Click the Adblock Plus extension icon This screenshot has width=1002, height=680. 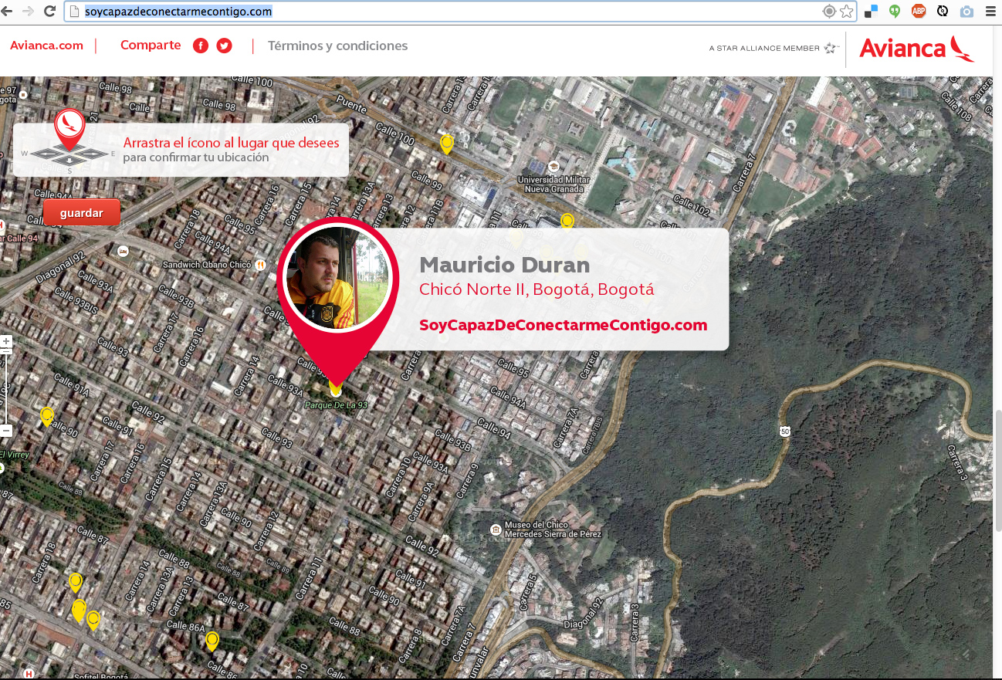point(919,11)
